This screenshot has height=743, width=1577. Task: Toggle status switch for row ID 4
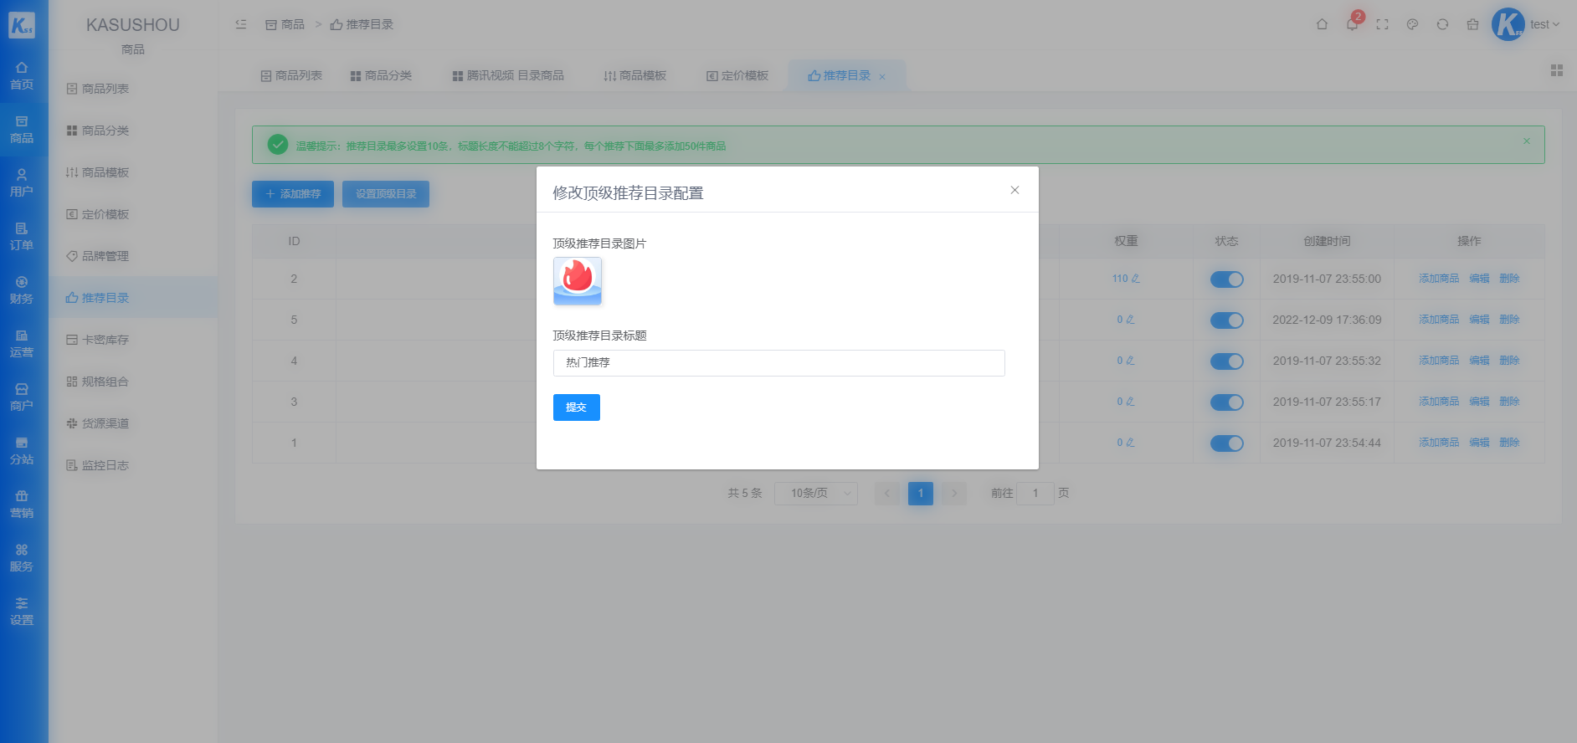pos(1226,361)
